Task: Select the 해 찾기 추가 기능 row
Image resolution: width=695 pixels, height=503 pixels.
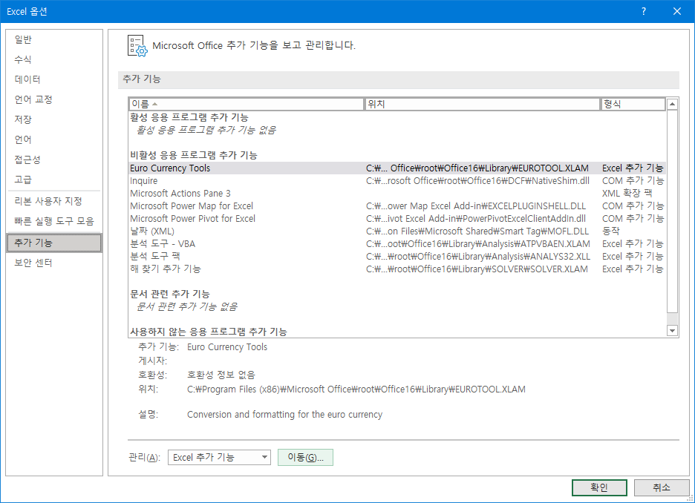Action: pyautogui.click(x=397, y=269)
